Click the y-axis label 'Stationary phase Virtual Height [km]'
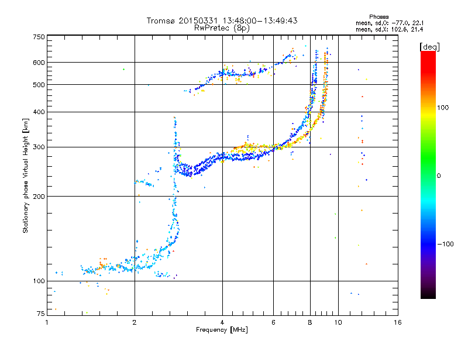The width and height of the screenshot is (468, 351). [x=26, y=175]
